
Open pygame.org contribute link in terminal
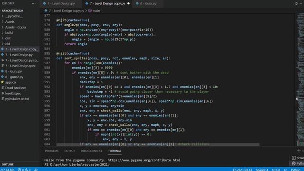[144, 160]
